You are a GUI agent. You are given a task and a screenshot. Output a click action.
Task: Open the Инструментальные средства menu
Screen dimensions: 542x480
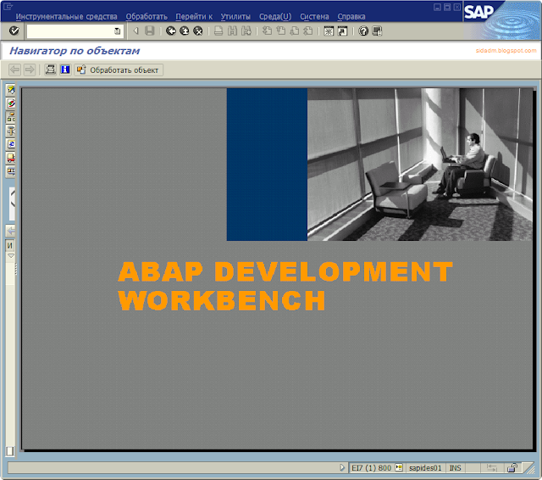[66, 16]
